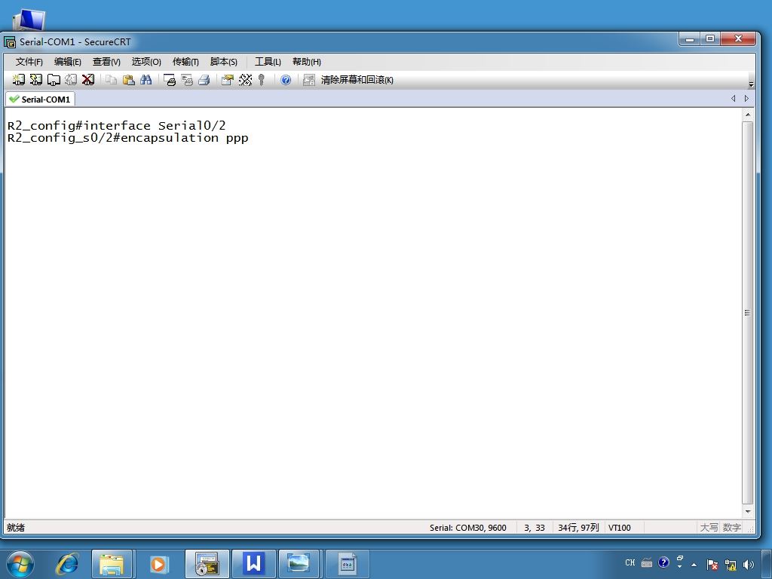Click the 'interface Serial0/2' command line
The image size is (772, 579).
tap(117, 126)
